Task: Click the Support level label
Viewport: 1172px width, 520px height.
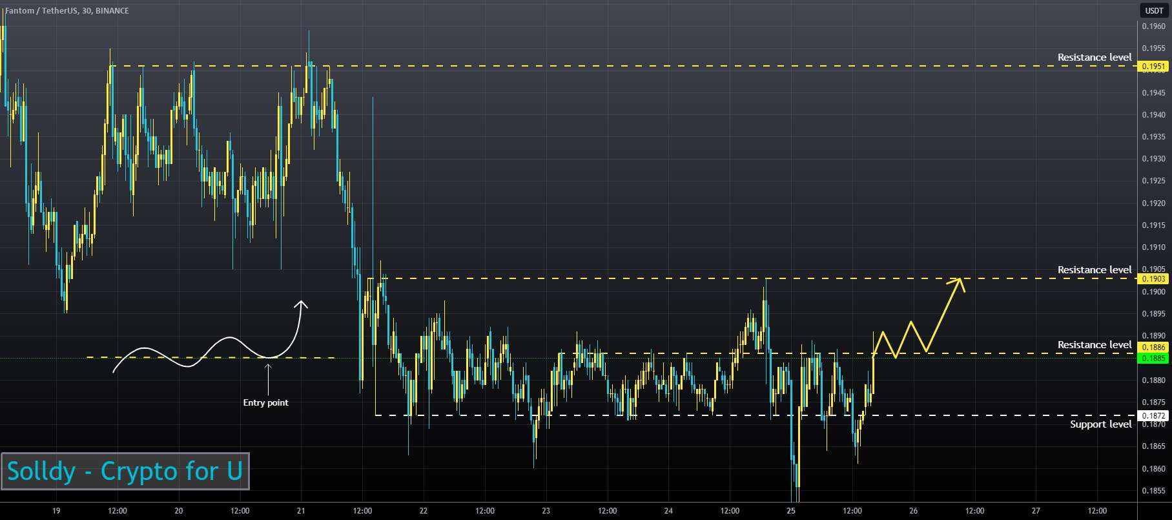Action: [1101, 424]
